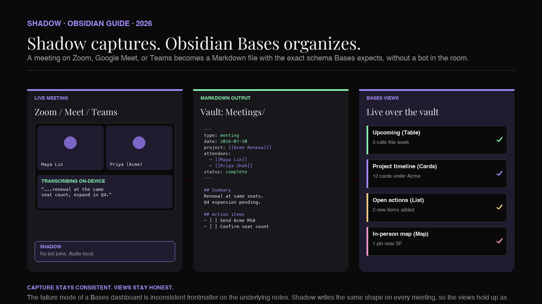Check the 'Confirm seat count' checkbox
Viewport: 542px width, 304px height.
(213, 226)
